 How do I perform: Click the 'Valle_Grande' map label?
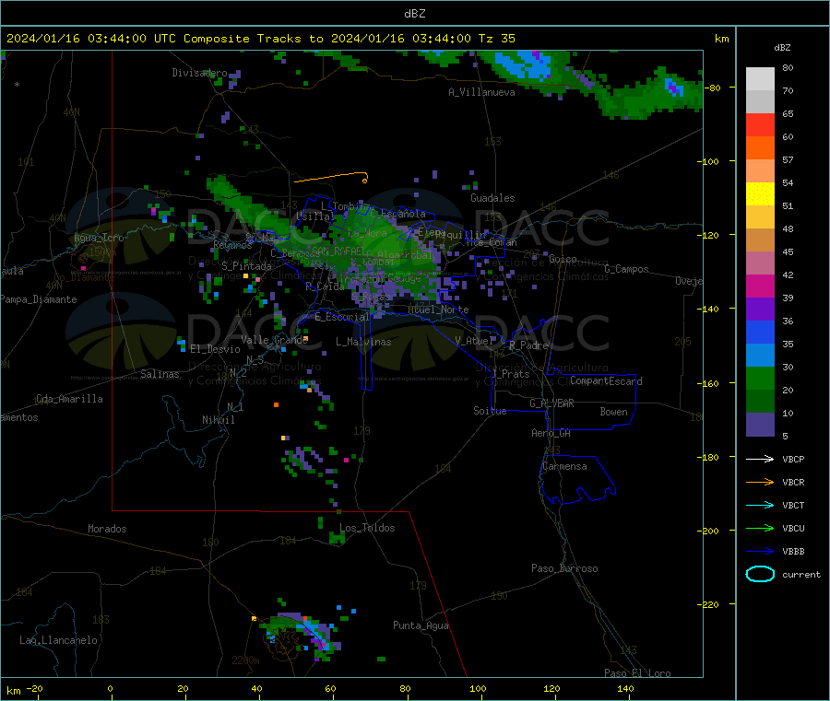pyautogui.click(x=274, y=340)
